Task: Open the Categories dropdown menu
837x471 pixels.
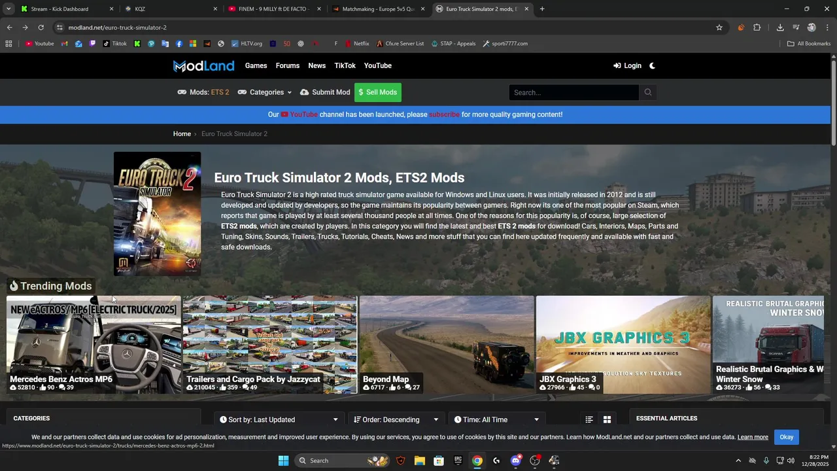Action: [x=265, y=92]
